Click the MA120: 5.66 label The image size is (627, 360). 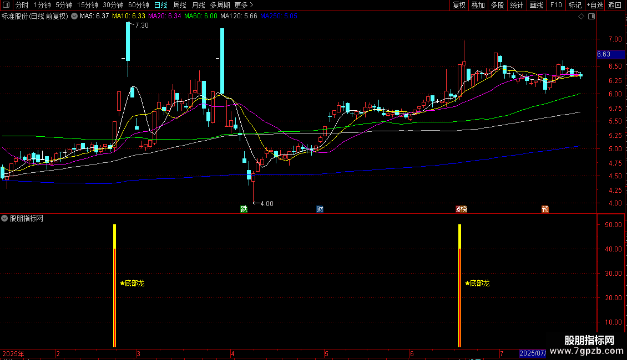239,17
